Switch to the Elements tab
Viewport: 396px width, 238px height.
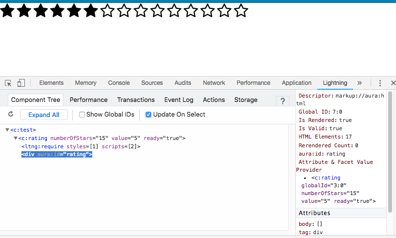tap(51, 83)
